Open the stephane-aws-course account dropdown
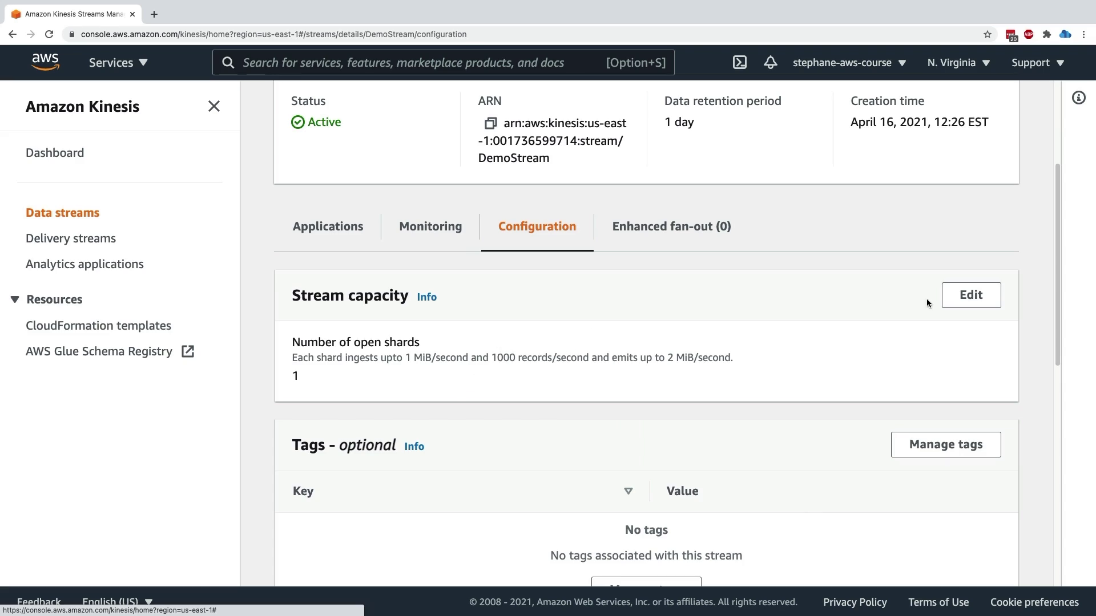This screenshot has width=1096, height=616. tap(849, 63)
